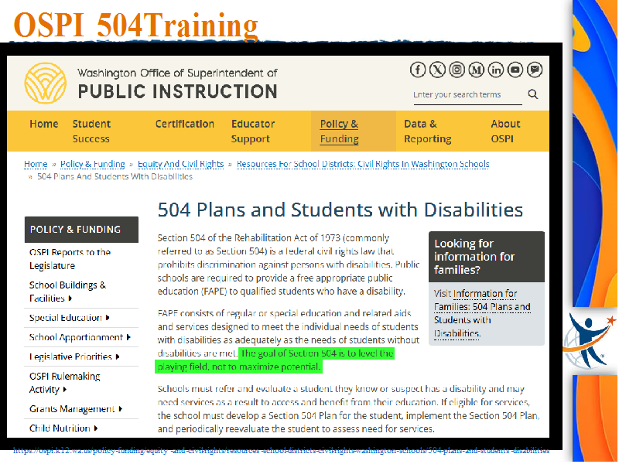Click the 'Looking for information for families?' box title
619x464 pixels.
[x=474, y=257]
